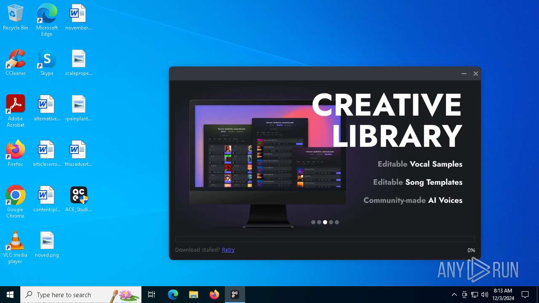Screen dimensions: 539x303
Task: Click the taskbar search box
Action: click(81, 295)
